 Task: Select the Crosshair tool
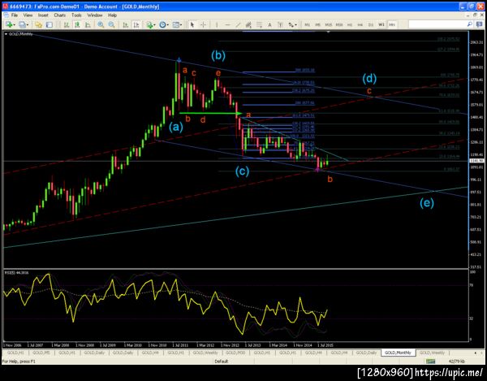pos(203,24)
